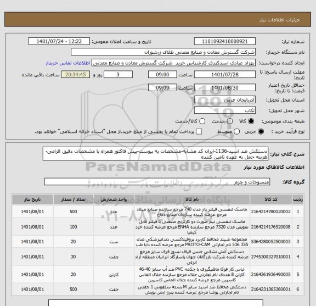Click the buyer organization name field

pos(163,52)
